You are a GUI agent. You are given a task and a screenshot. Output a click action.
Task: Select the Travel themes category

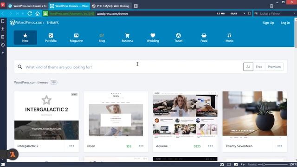pyautogui.click(x=178, y=38)
